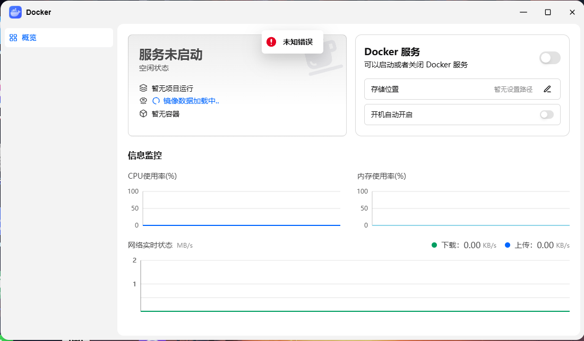Click the cube icon beside 暂无容器

pos(143,114)
